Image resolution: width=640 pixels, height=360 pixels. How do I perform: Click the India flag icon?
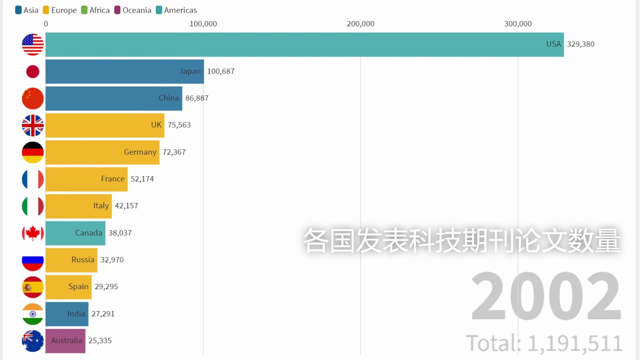click(x=33, y=314)
